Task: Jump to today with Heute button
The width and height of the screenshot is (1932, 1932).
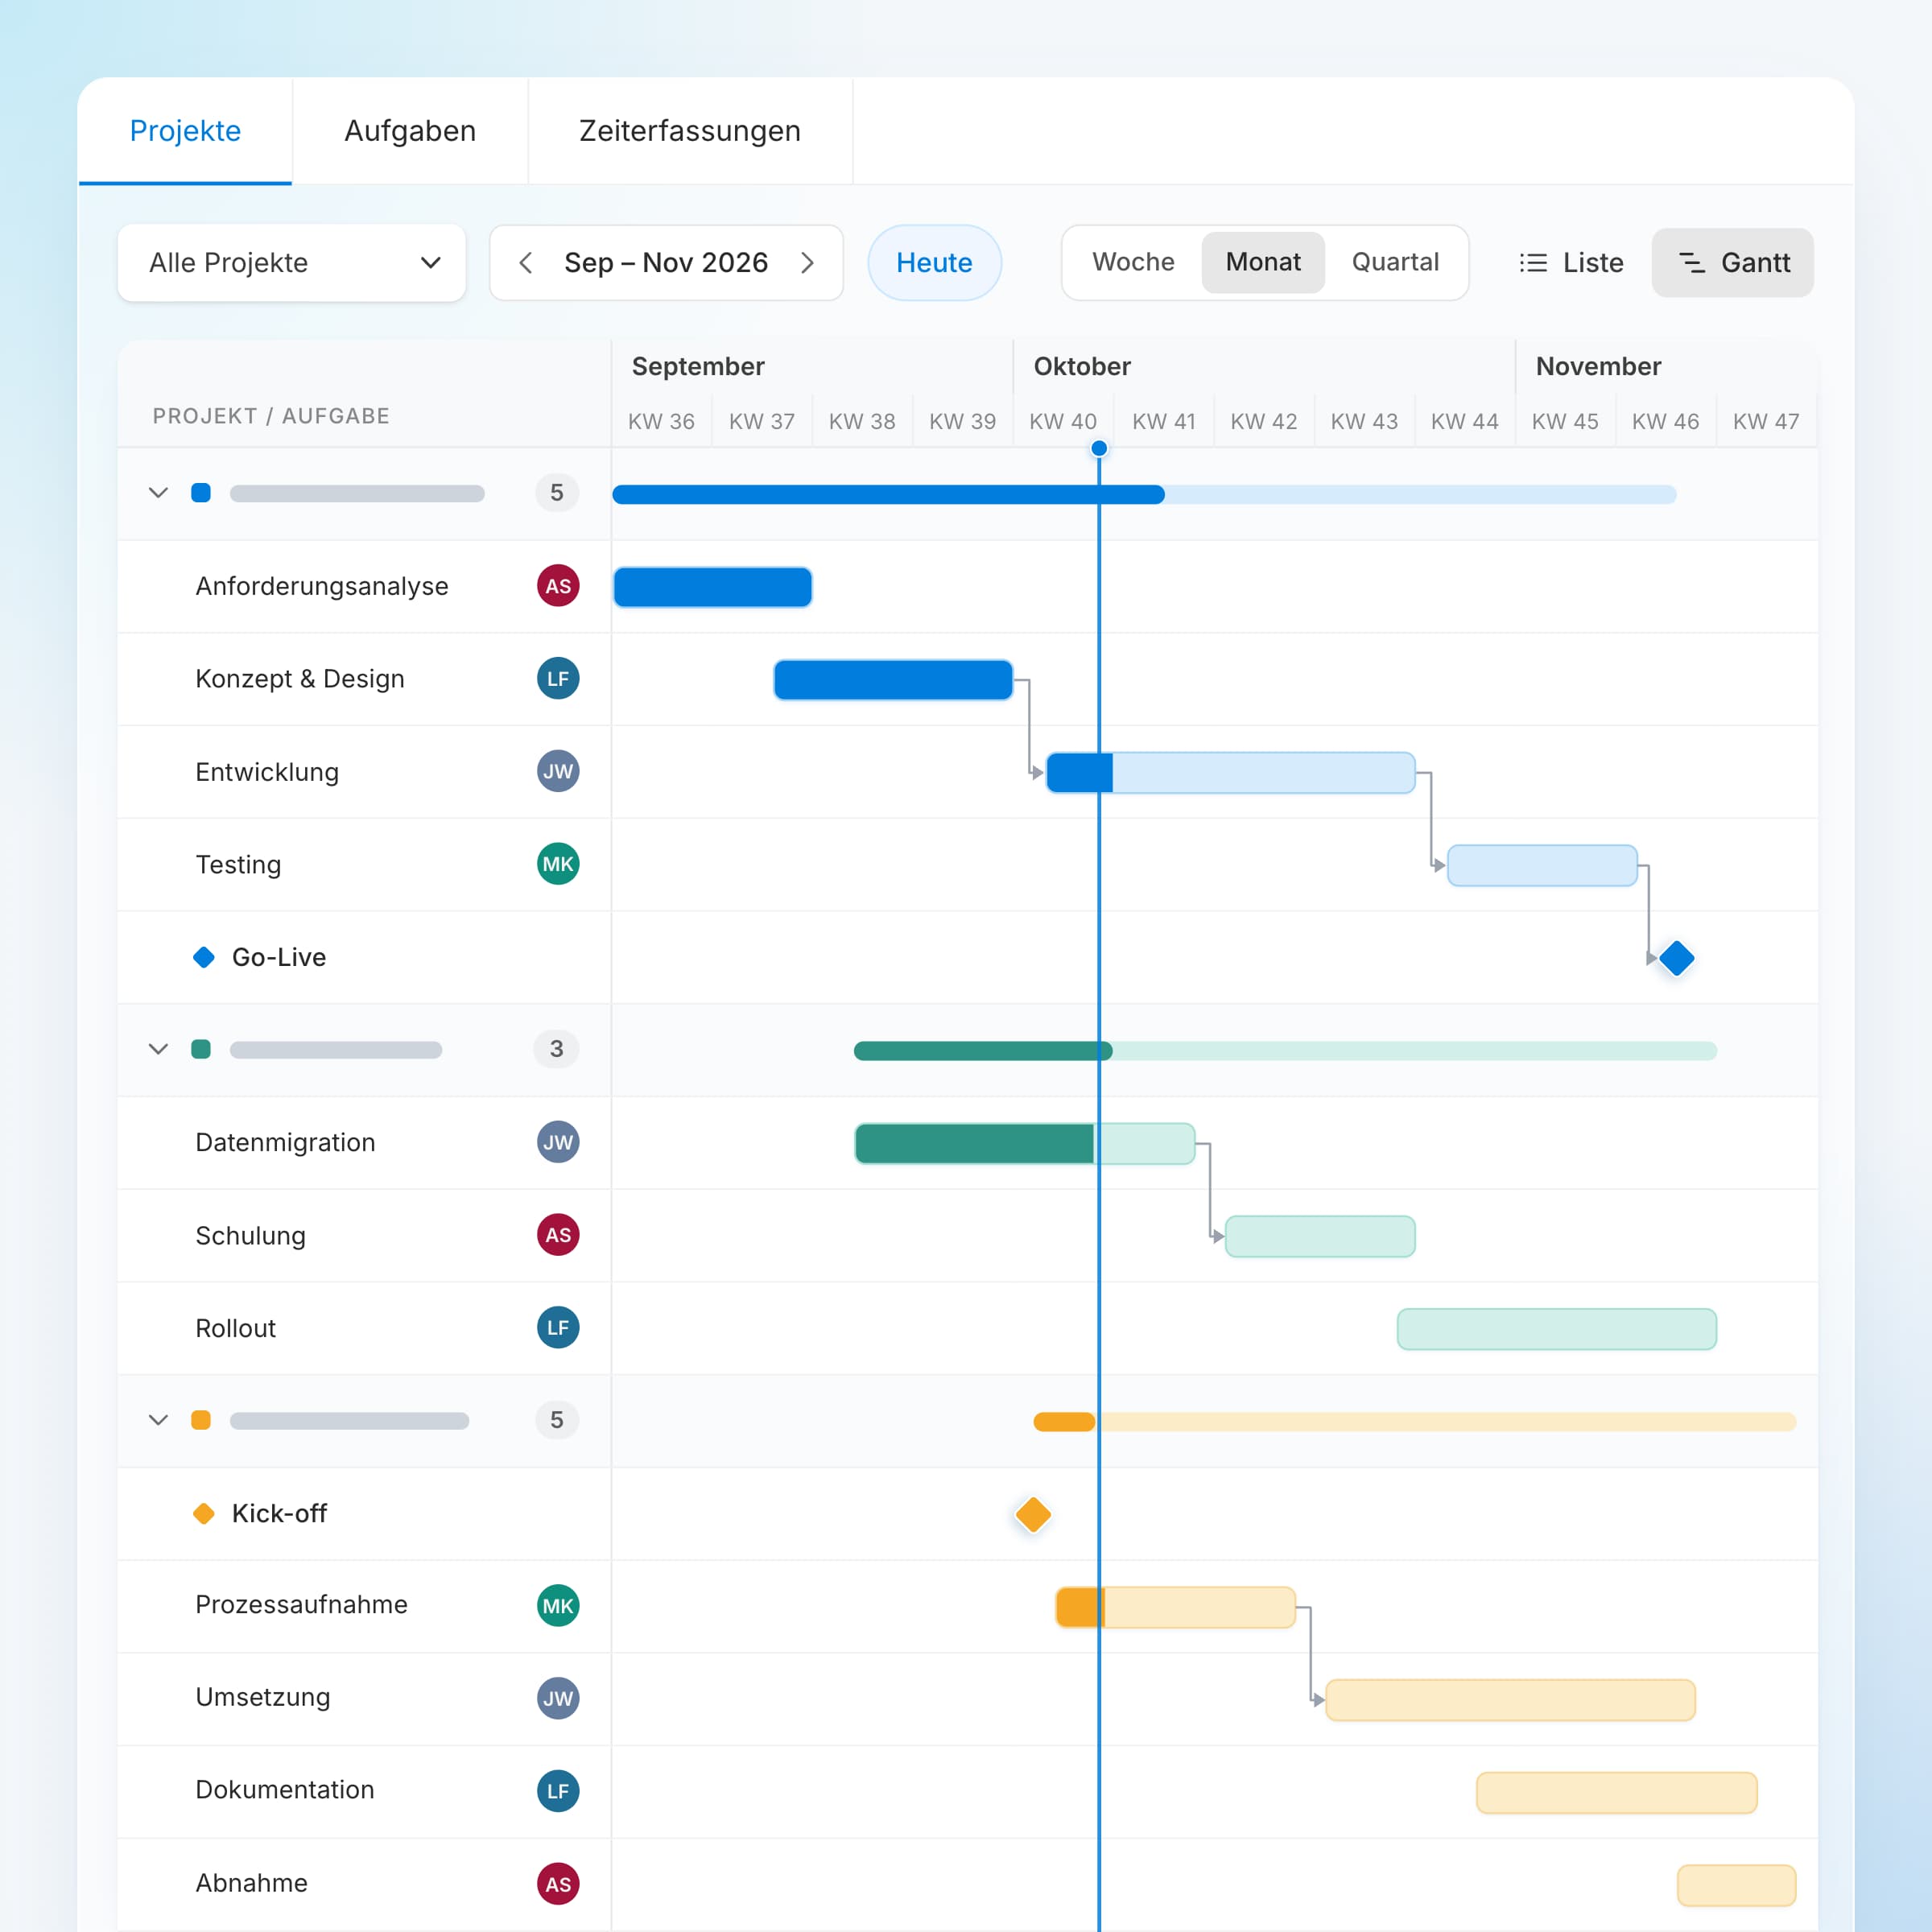Action: click(934, 263)
